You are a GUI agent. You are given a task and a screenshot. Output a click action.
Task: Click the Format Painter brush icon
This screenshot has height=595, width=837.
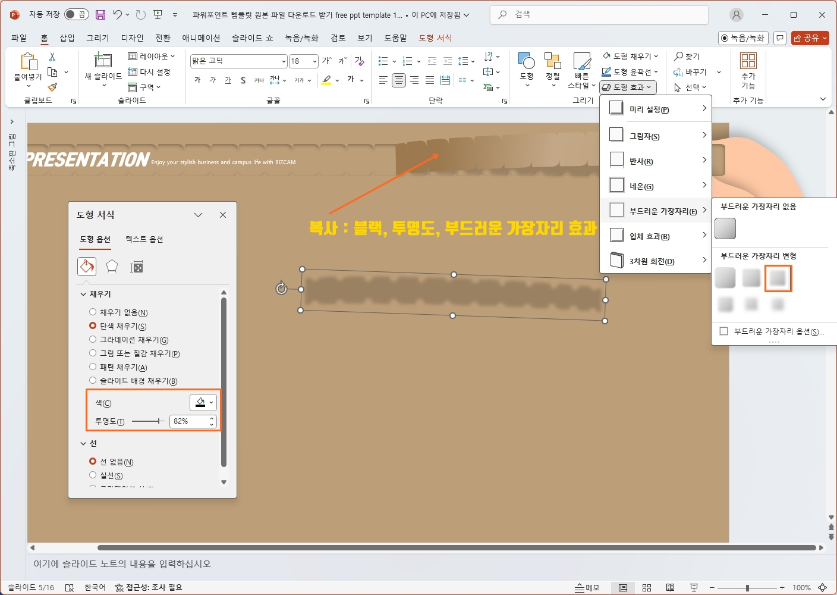coord(52,87)
